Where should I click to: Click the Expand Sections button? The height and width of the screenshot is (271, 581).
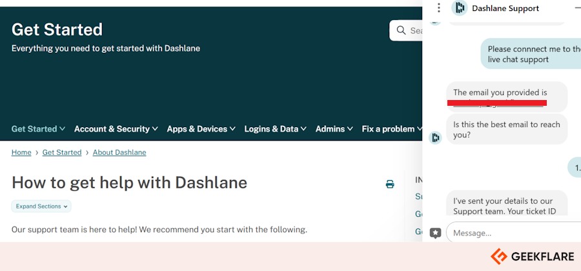(x=41, y=206)
